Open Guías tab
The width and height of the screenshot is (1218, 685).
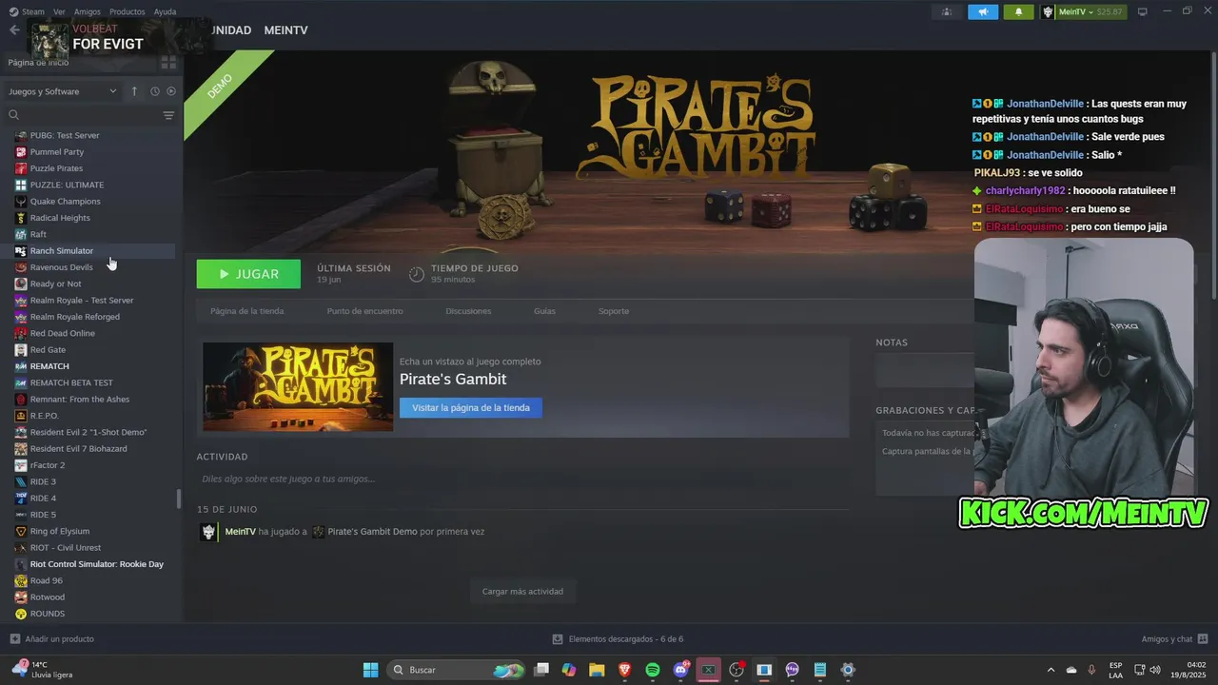click(x=544, y=311)
